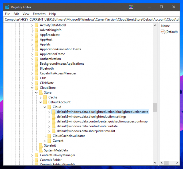The height and width of the screenshot is (169, 183).
Task: Select the bluelightreductionstate key
Action: [103, 112]
